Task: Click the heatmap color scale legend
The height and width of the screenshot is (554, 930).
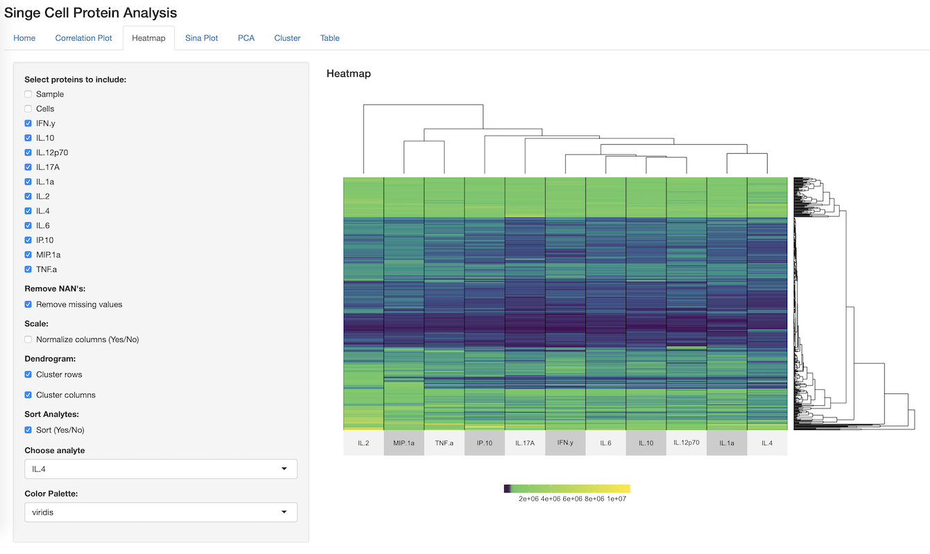Action: (567, 489)
